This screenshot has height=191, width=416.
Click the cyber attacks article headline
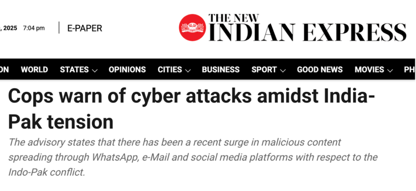pyautogui.click(x=191, y=109)
